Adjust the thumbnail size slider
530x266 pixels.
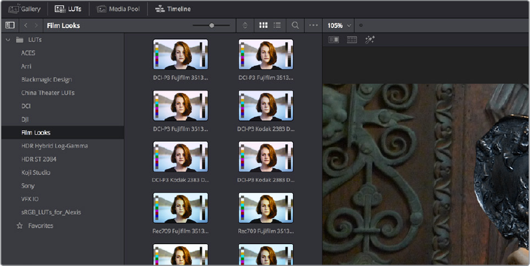[x=212, y=25]
